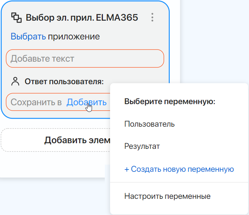Image resolution: width=249 pixels, height=215 pixels.
Task: Click the Добавить link in the Сохранить в field
Action: pyautogui.click(x=86, y=102)
